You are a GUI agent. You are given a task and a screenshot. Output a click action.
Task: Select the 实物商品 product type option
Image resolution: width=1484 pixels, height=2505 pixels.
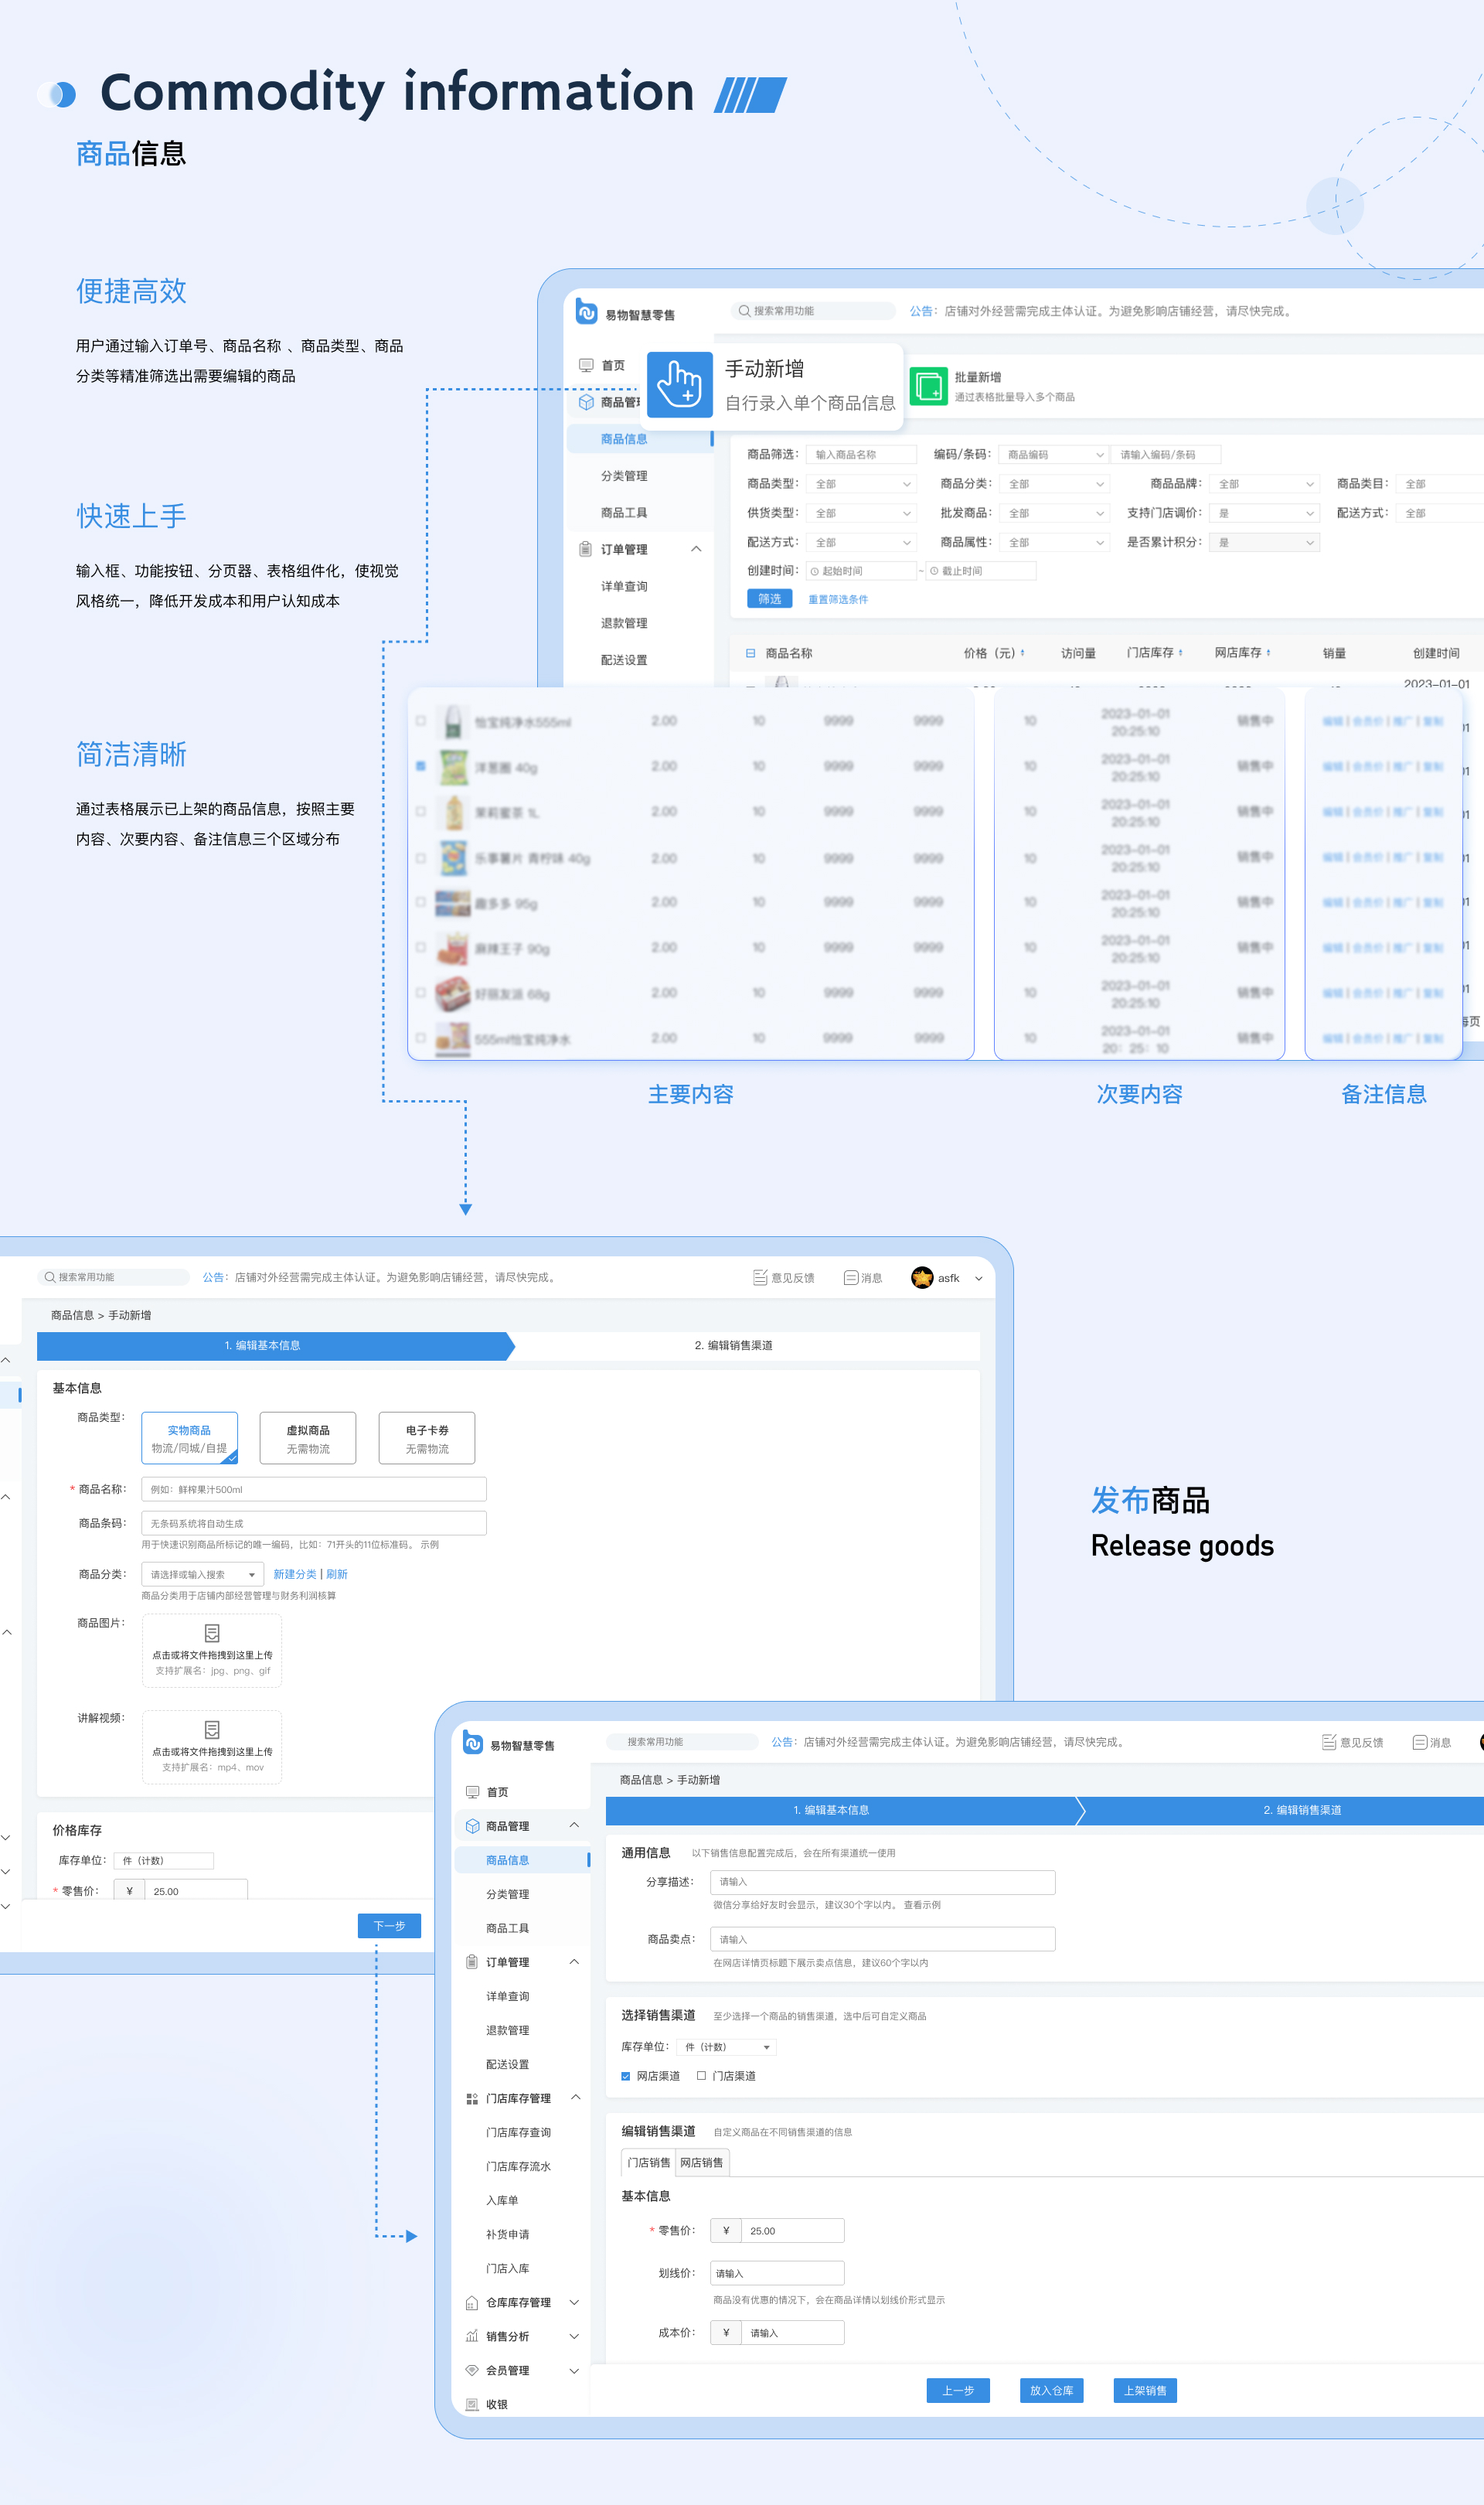(x=189, y=1438)
